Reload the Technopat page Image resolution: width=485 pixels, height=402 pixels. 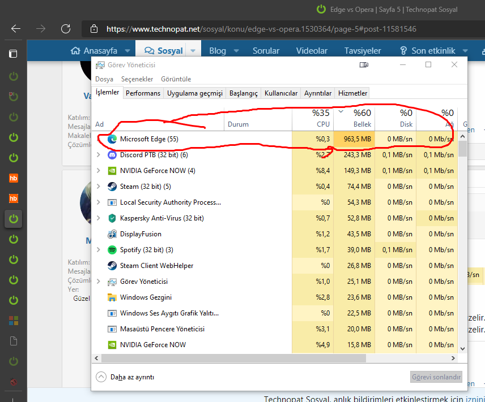coord(66,29)
